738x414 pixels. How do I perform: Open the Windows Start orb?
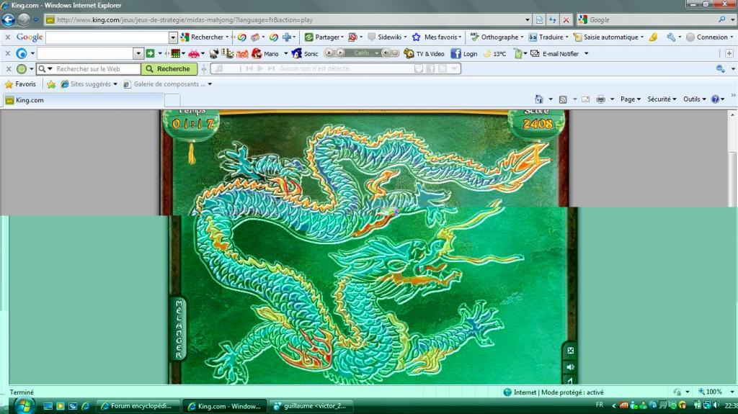point(24,406)
